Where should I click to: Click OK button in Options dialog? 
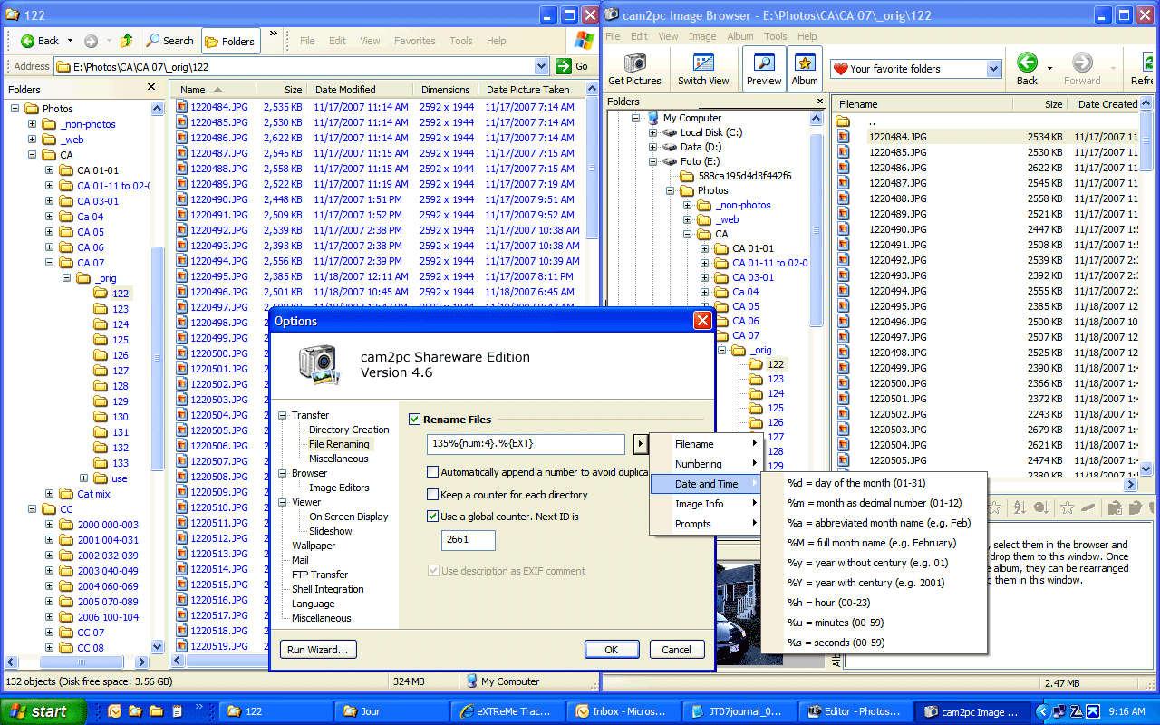click(611, 649)
